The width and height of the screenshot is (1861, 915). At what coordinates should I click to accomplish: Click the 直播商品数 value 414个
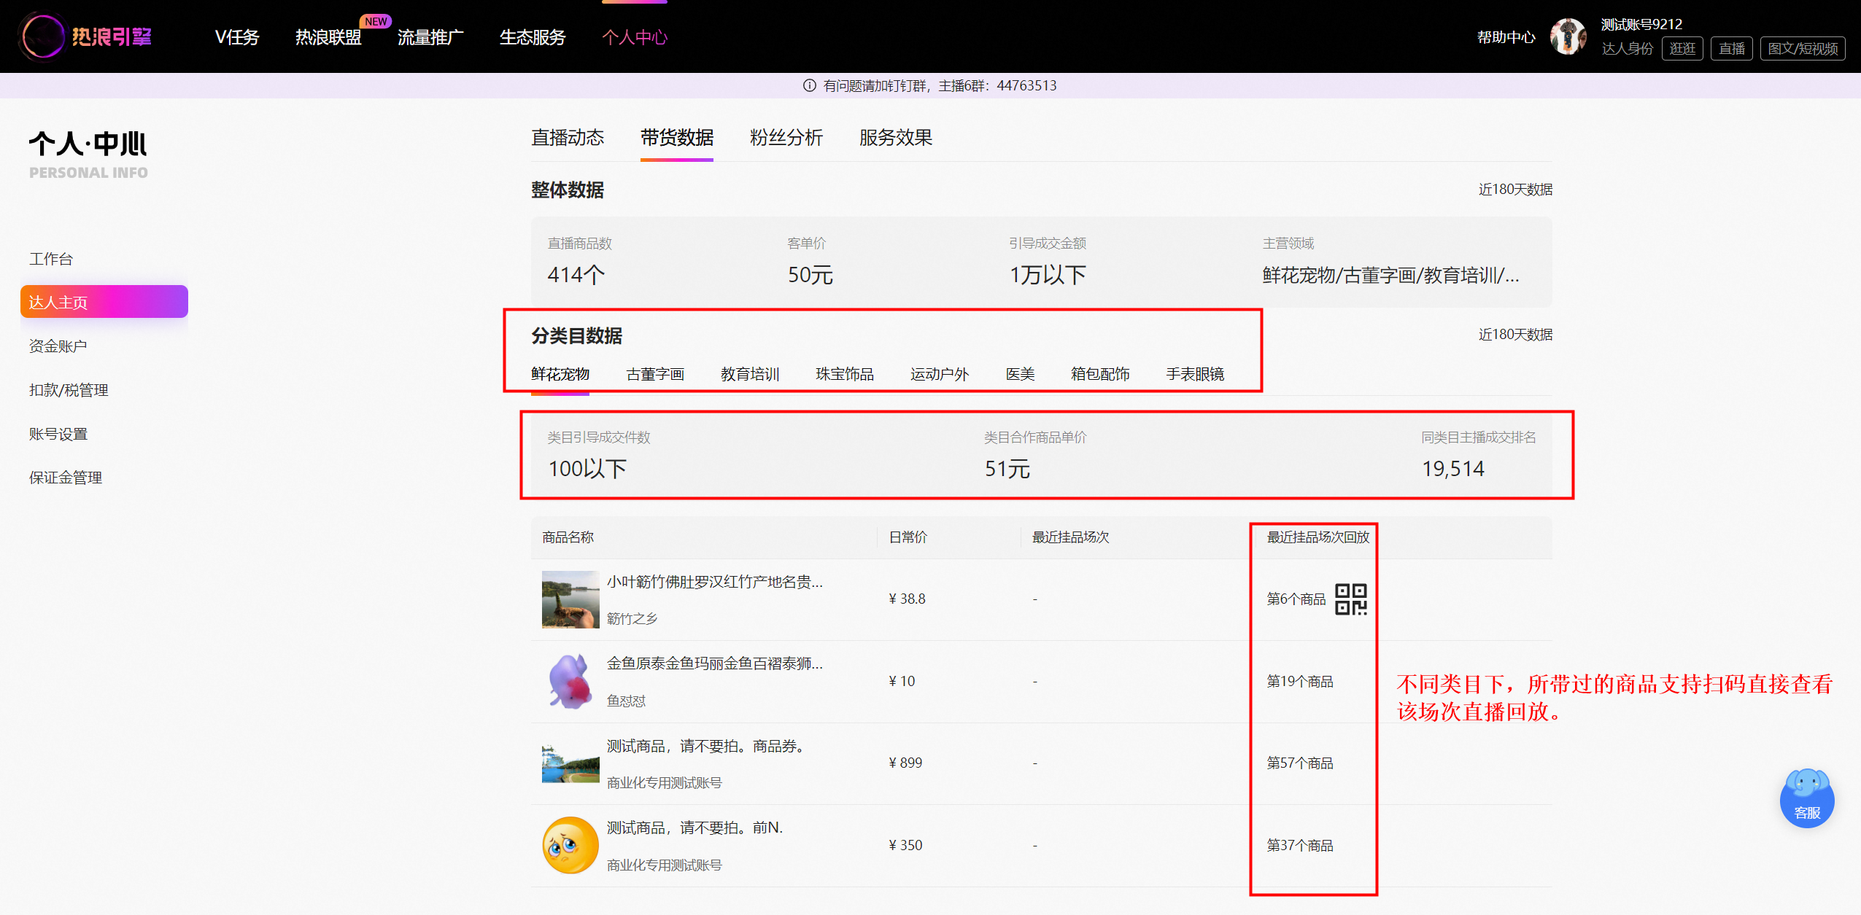click(x=576, y=275)
